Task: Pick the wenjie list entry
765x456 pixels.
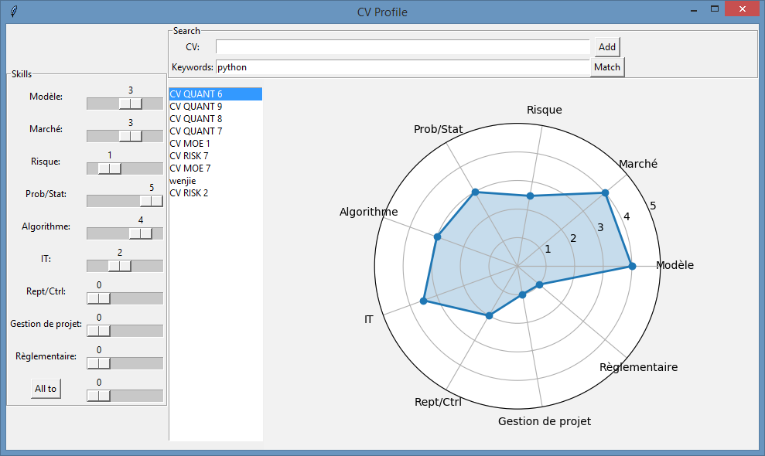Action: click(183, 181)
